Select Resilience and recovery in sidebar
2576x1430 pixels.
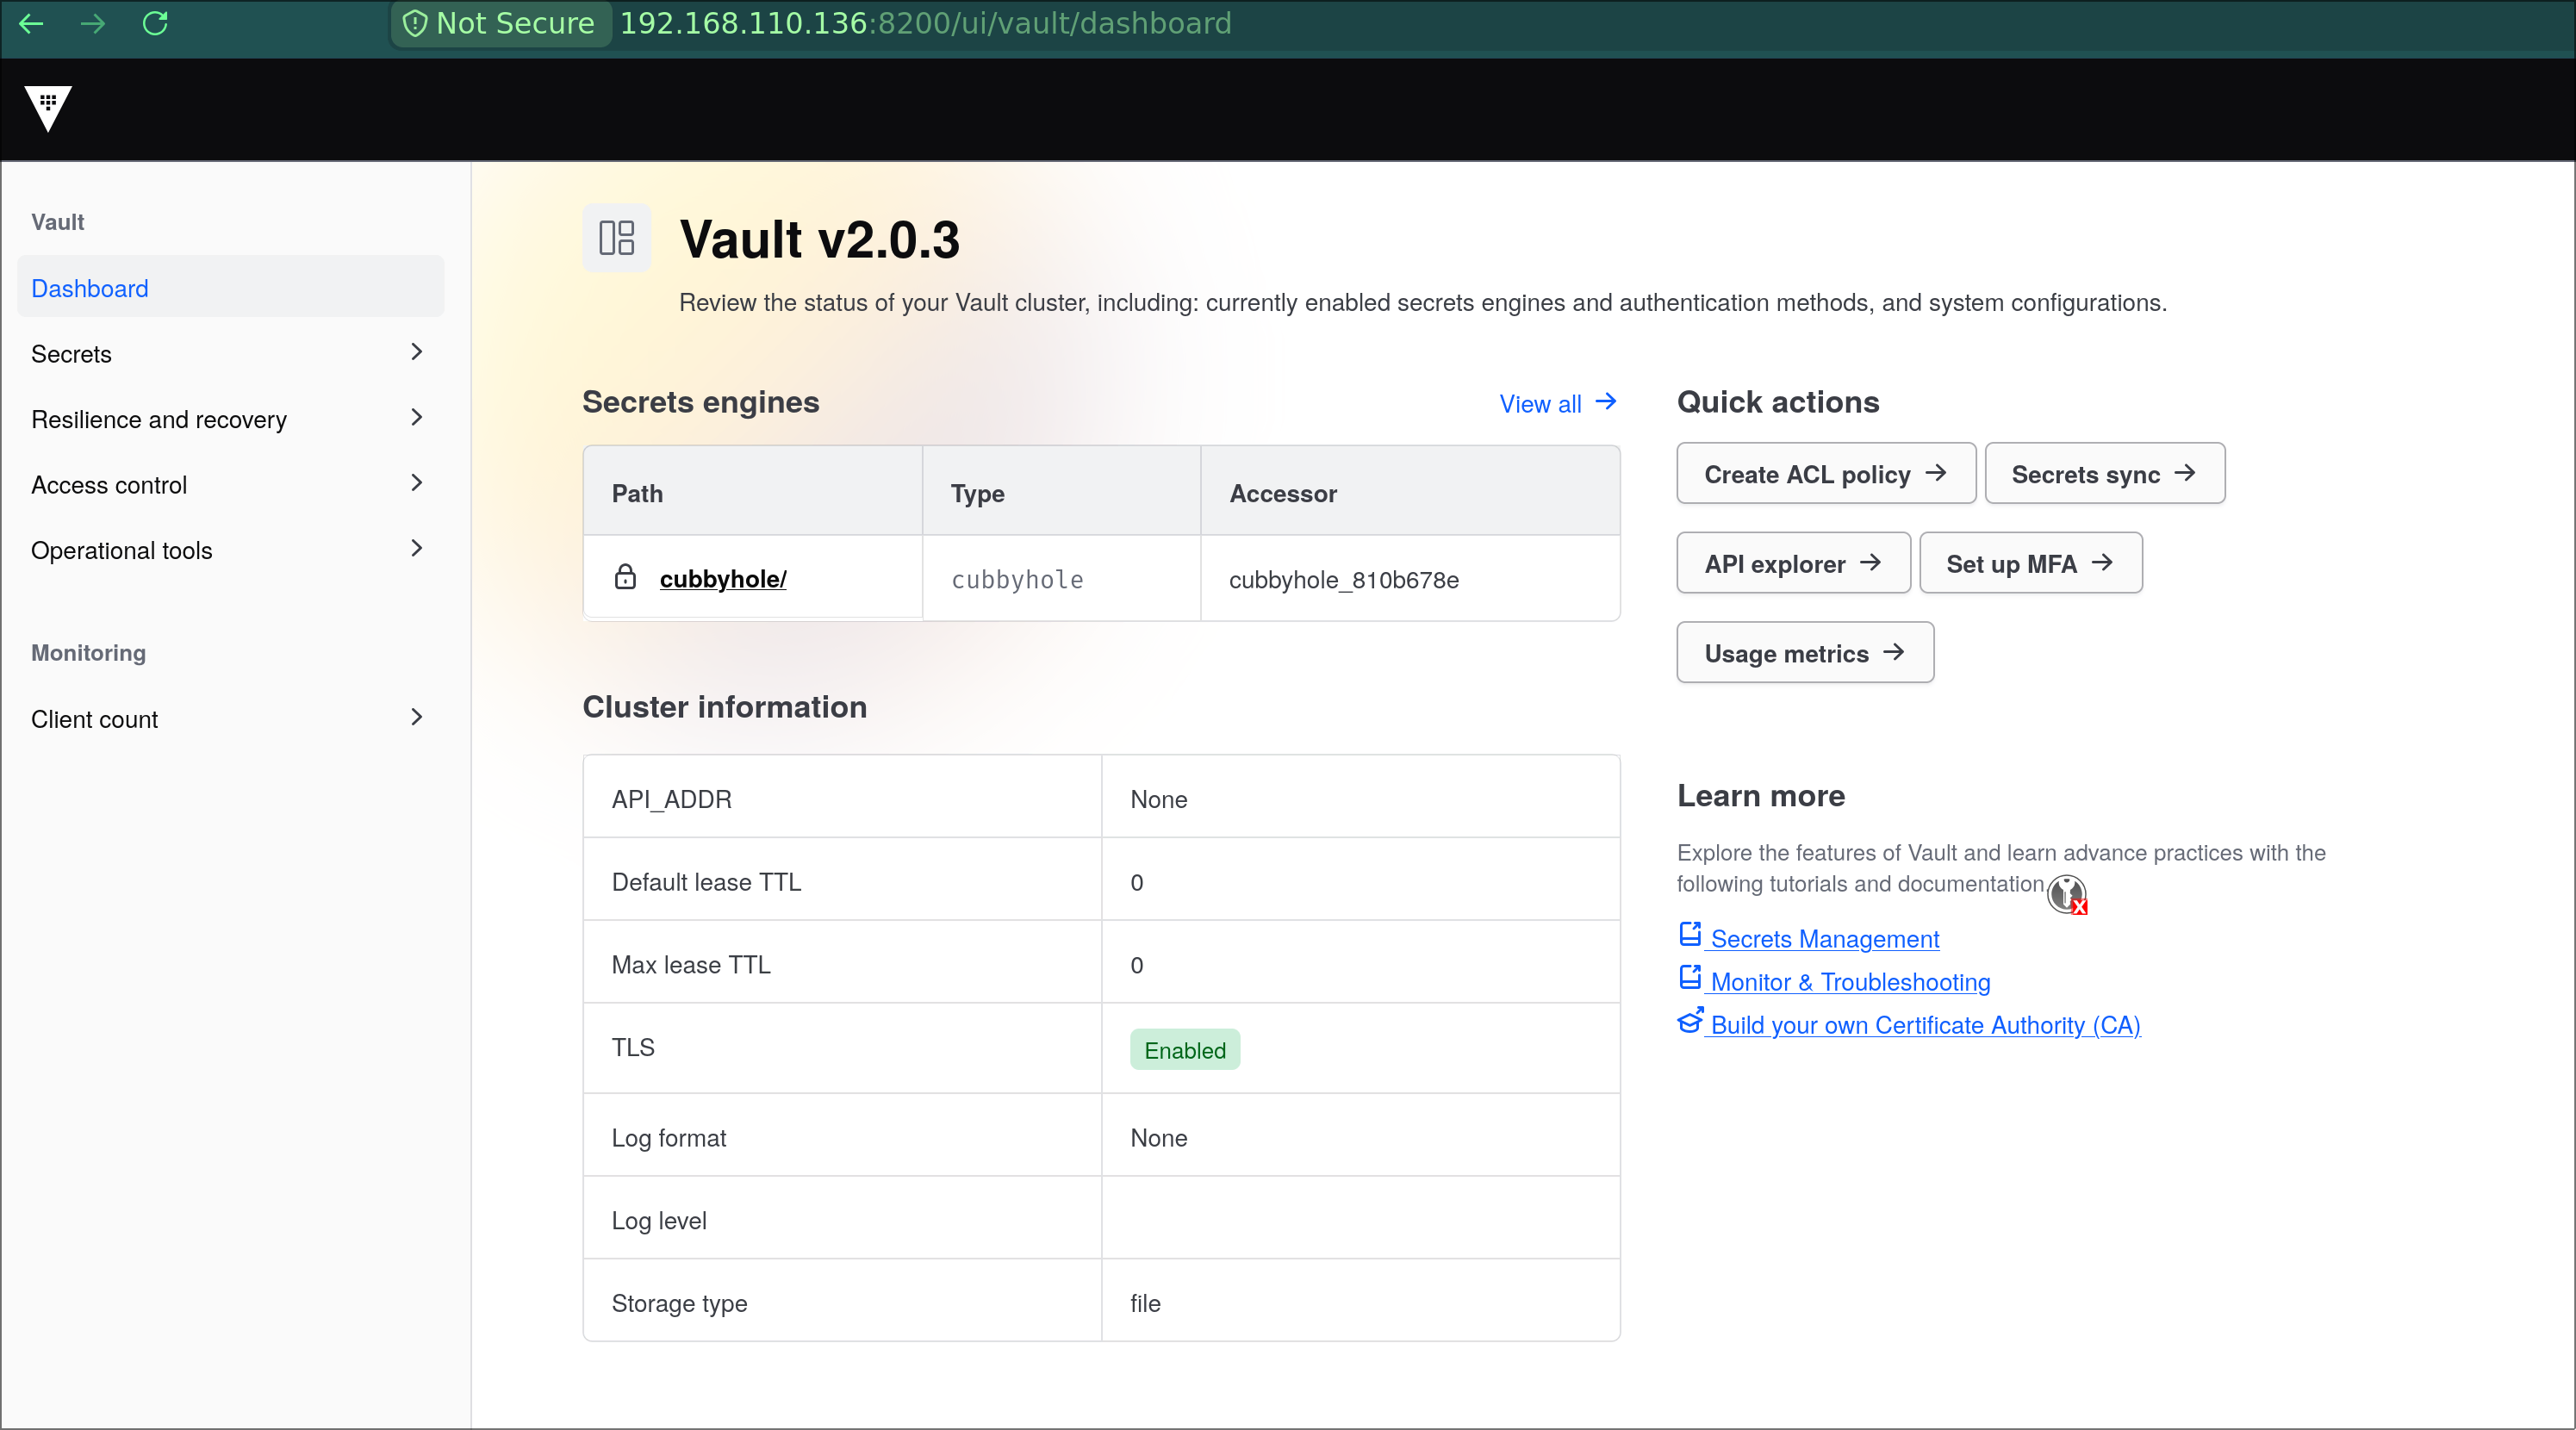click(x=231, y=419)
